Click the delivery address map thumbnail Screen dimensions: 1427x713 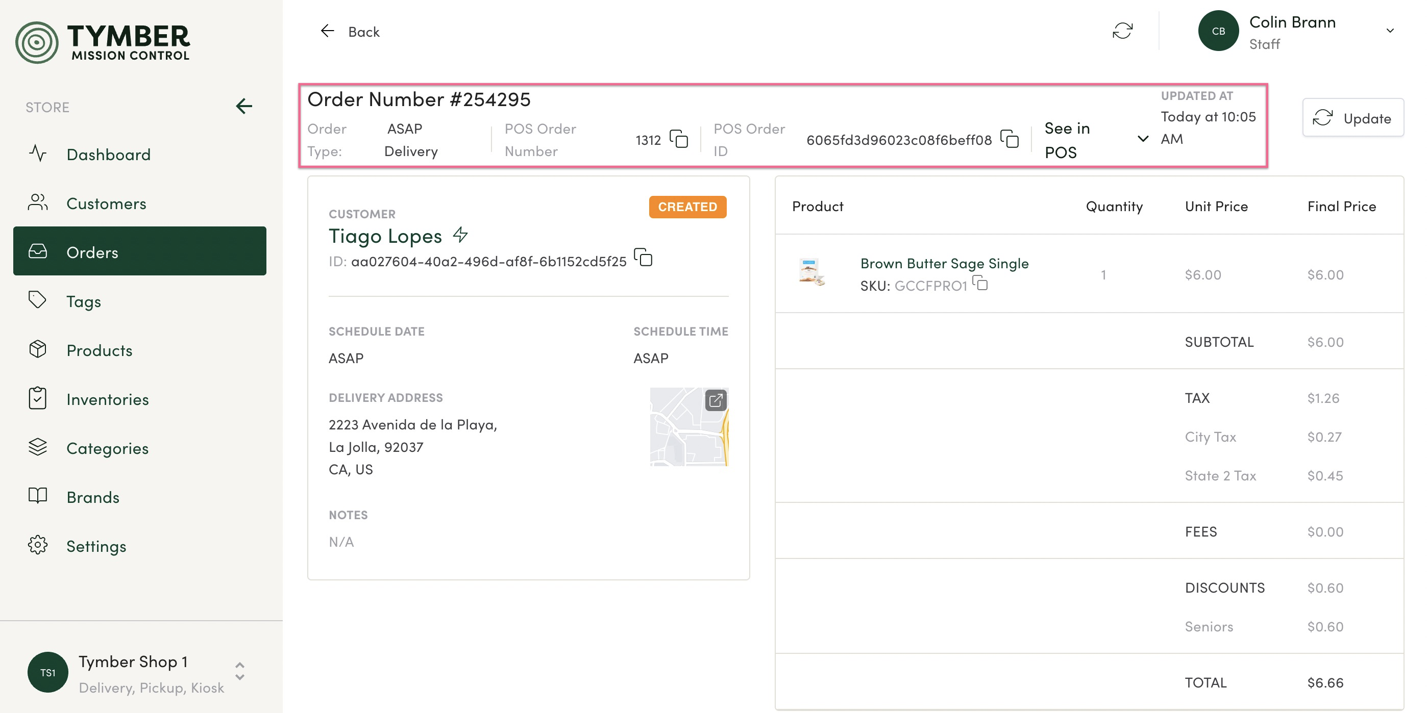point(688,427)
